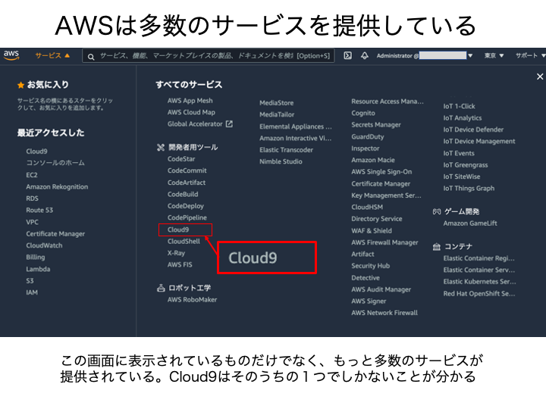Open AWS FIS service
Image resolution: width=546 pixels, height=409 pixels.
[x=180, y=264]
